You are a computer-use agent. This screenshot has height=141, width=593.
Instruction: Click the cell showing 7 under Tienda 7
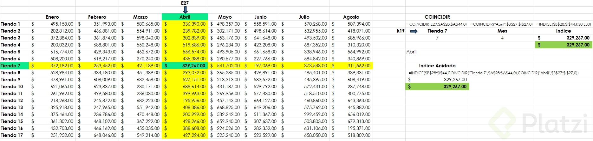click(437, 38)
